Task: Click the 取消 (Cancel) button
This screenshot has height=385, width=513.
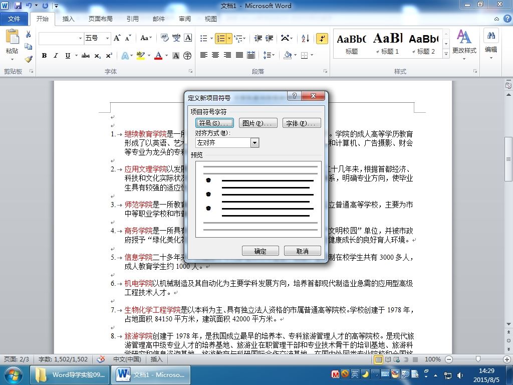Action: coord(302,251)
